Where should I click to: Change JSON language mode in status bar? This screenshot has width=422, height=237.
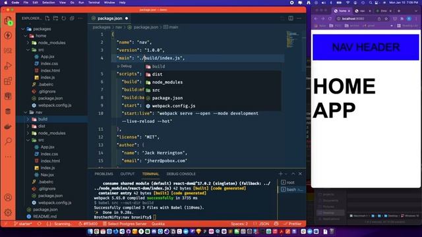point(264,224)
